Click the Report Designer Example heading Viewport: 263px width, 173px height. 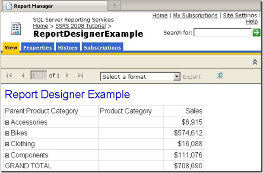(67, 94)
